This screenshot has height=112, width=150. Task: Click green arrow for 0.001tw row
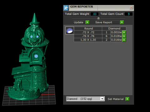pyautogui.click(x=124, y=32)
